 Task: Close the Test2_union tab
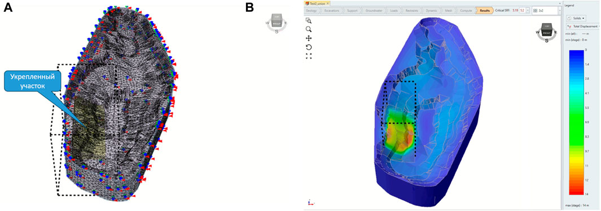tap(328, 3)
